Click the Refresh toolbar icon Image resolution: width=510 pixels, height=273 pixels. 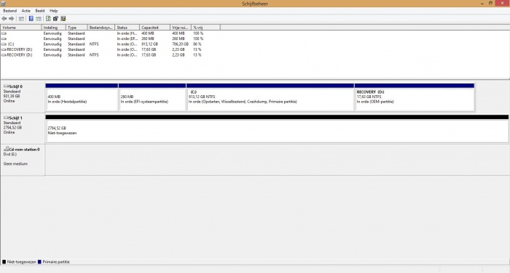(49, 19)
